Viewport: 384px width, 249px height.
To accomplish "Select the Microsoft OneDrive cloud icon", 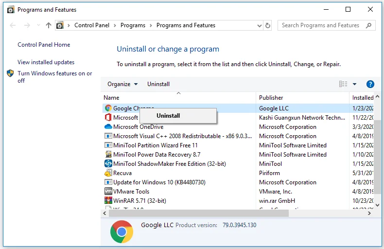I will click(108, 127).
